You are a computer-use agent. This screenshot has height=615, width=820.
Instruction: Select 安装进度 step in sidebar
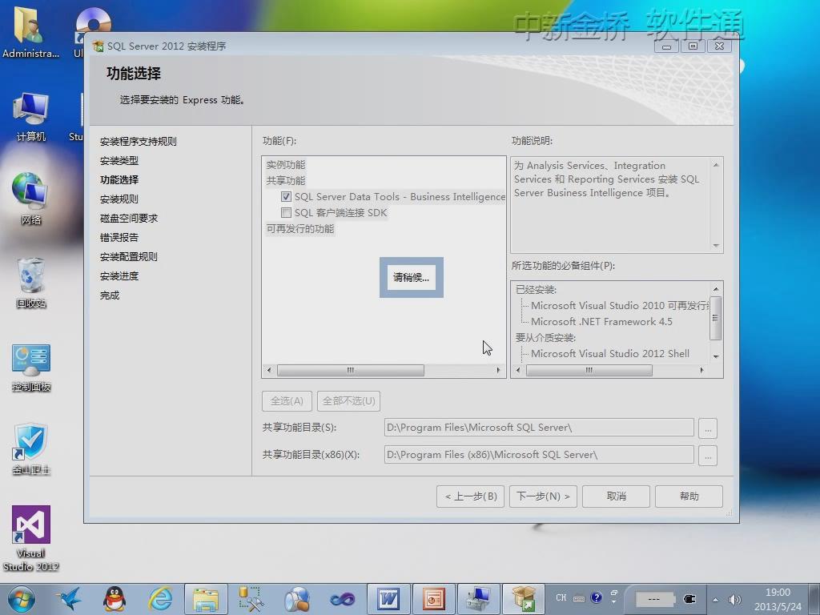(119, 276)
